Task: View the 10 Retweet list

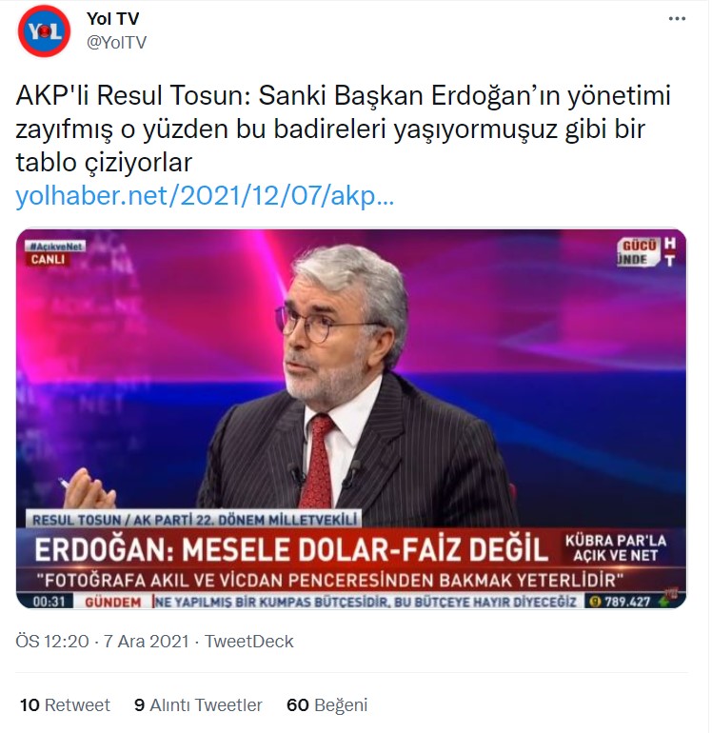Action: [x=65, y=705]
